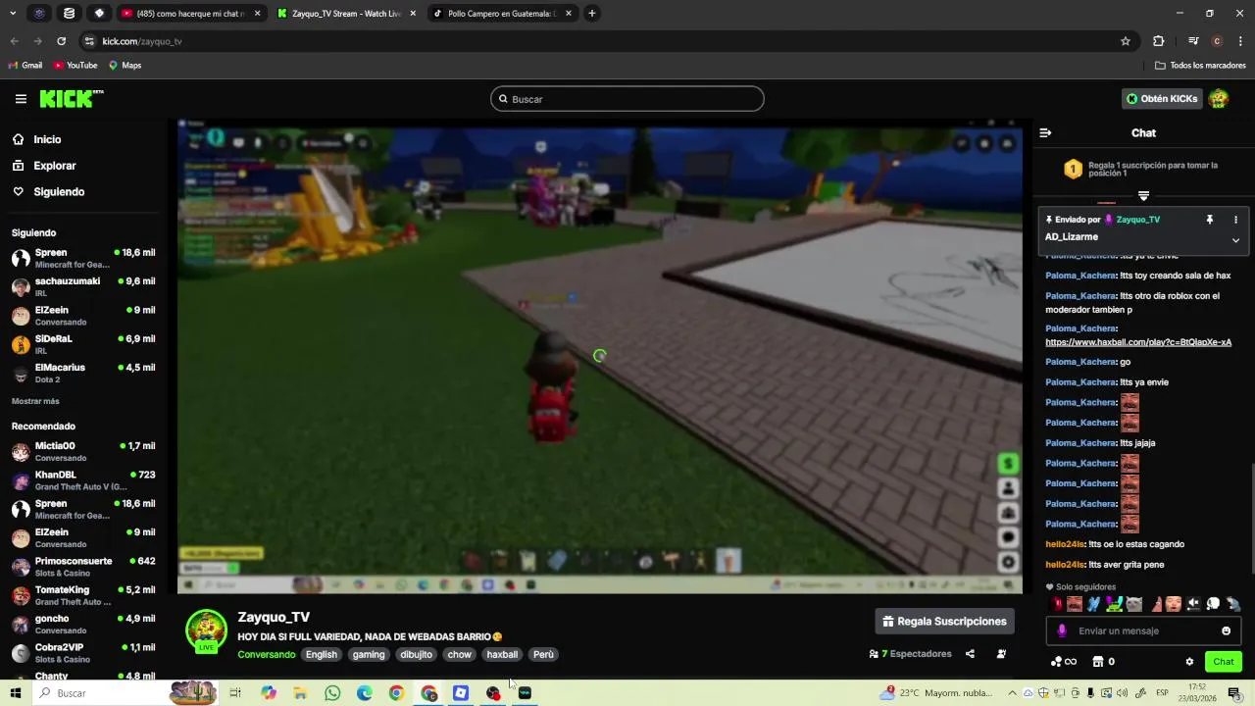Collapse the chat panel arrow icon
This screenshot has width=1255, height=706.
(x=1045, y=132)
